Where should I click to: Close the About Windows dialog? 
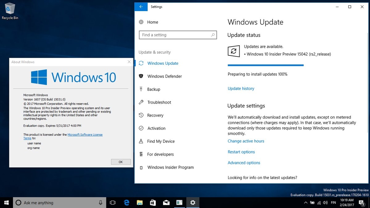(129, 62)
